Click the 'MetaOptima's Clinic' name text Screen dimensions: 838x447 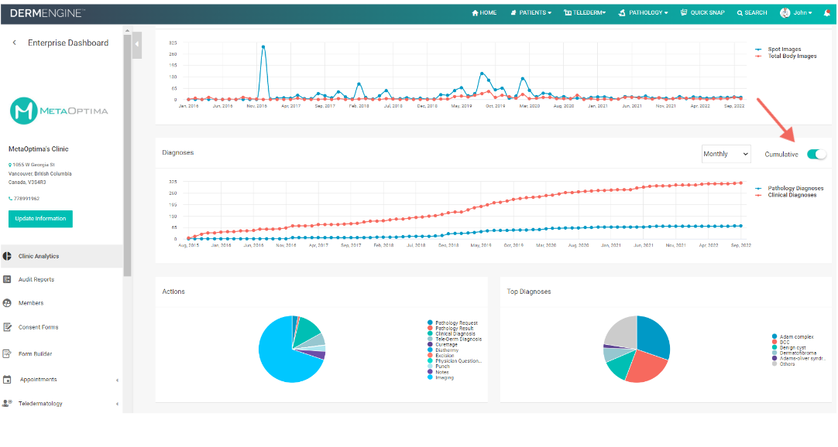(x=39, y=148)
